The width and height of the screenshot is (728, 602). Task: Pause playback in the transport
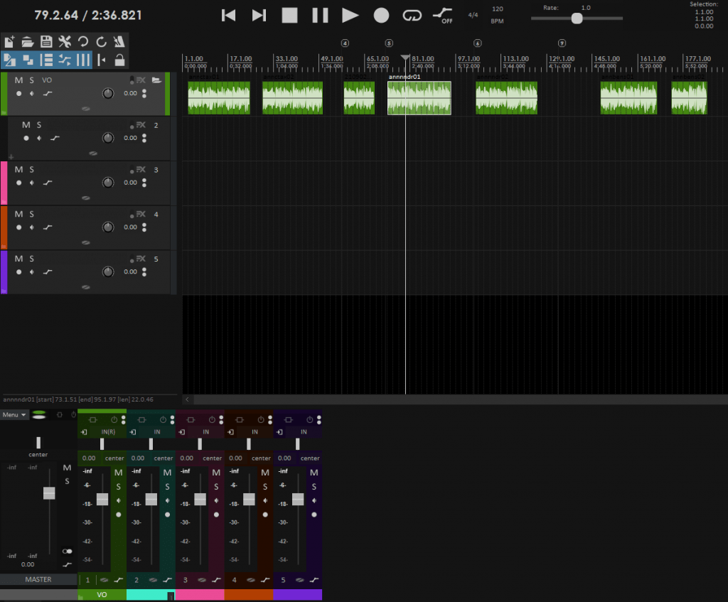(x=320, y=16)
